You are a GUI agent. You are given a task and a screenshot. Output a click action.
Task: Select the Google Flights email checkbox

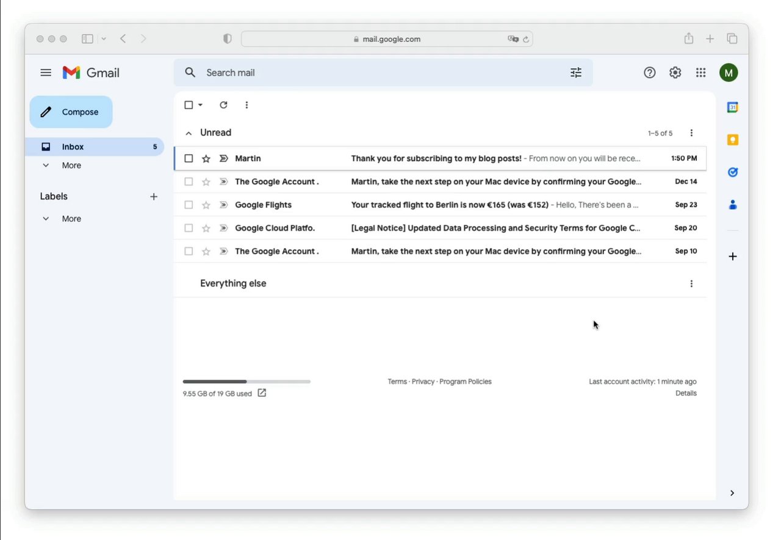(189, 205)
